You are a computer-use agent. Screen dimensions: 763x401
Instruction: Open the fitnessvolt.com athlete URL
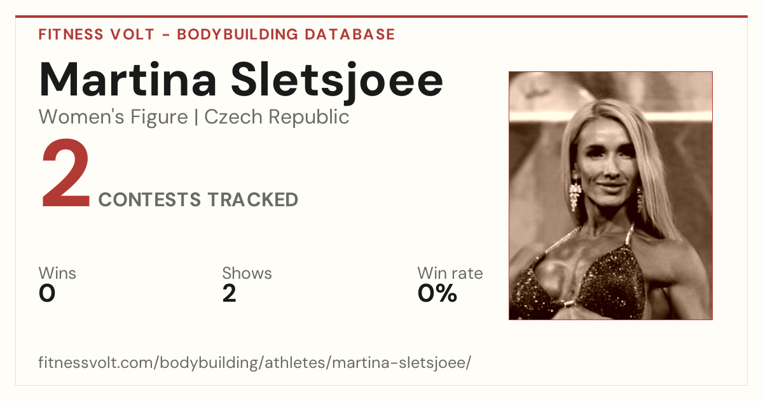[x=255, y=363]
